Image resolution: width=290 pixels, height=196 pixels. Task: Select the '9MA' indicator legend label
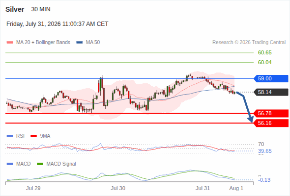pos(45,136)
